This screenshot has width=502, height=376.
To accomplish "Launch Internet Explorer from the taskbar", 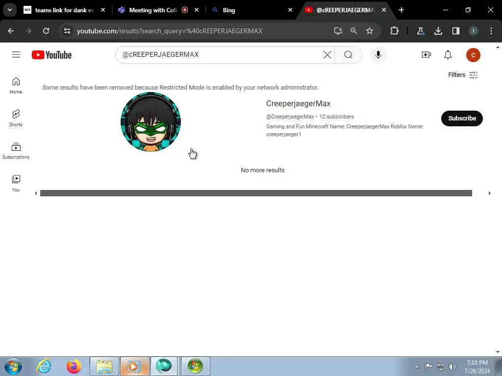I will (44, 366).
